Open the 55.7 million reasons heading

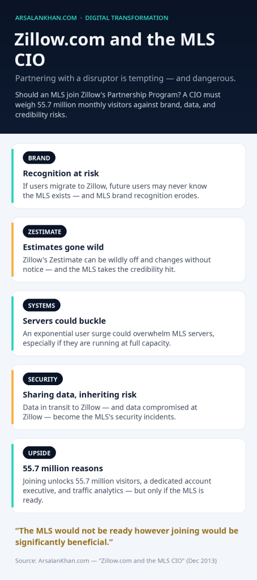[63, 468]
